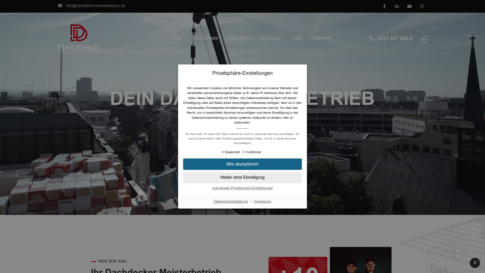Open the ÜBER UNS menu item
The image size is (485, 273).
pos(271,38)
